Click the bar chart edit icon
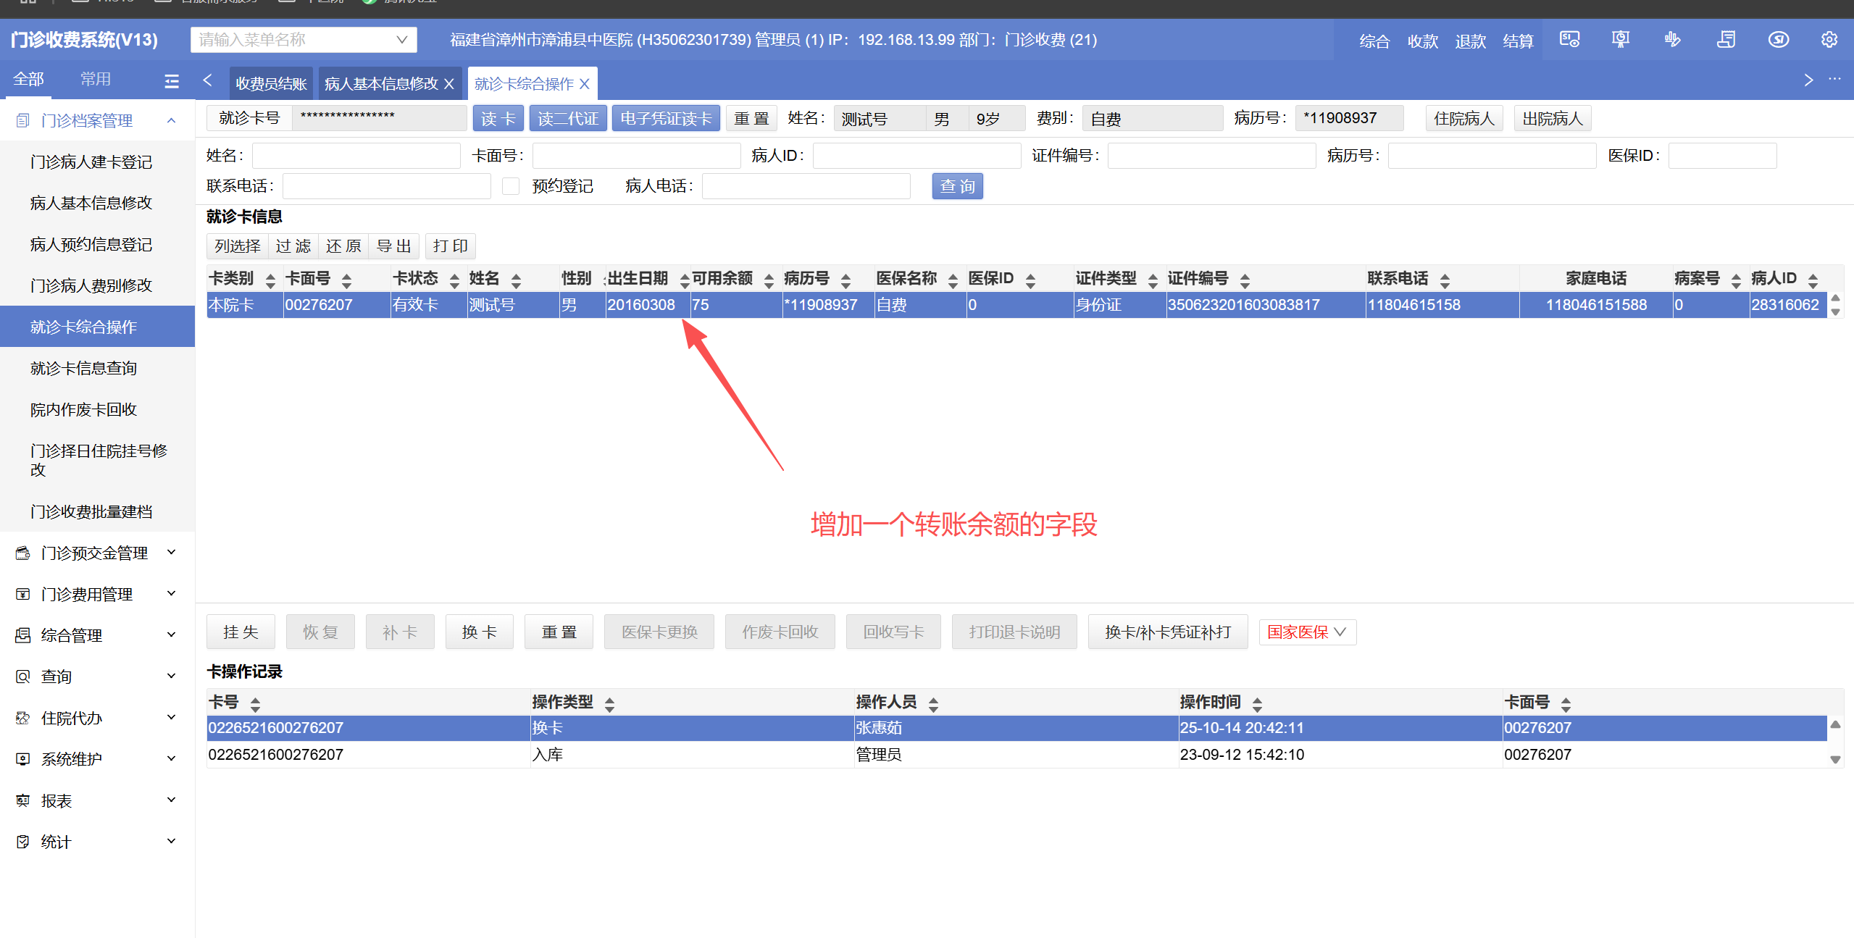1854x938 pixels. (x=1672, y=40)
